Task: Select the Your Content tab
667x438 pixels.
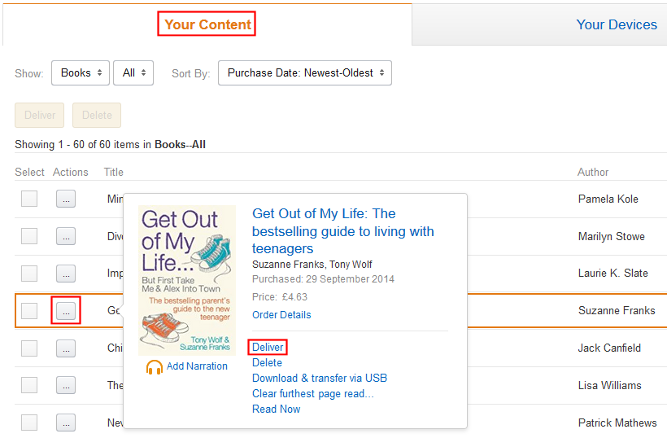Action: pos(207,24)
